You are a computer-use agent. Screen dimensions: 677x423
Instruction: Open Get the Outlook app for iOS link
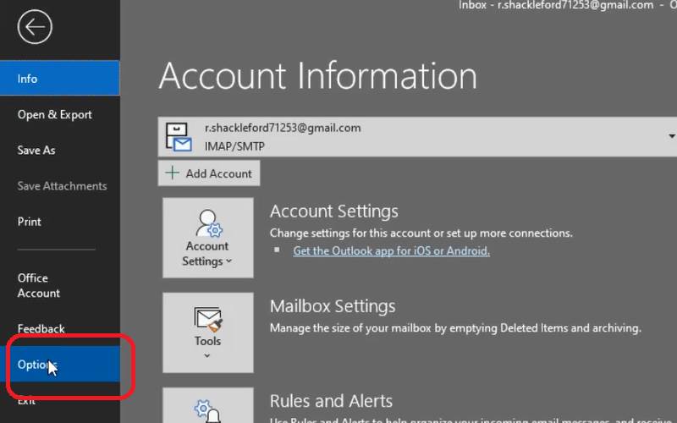(x=391, y=250)
